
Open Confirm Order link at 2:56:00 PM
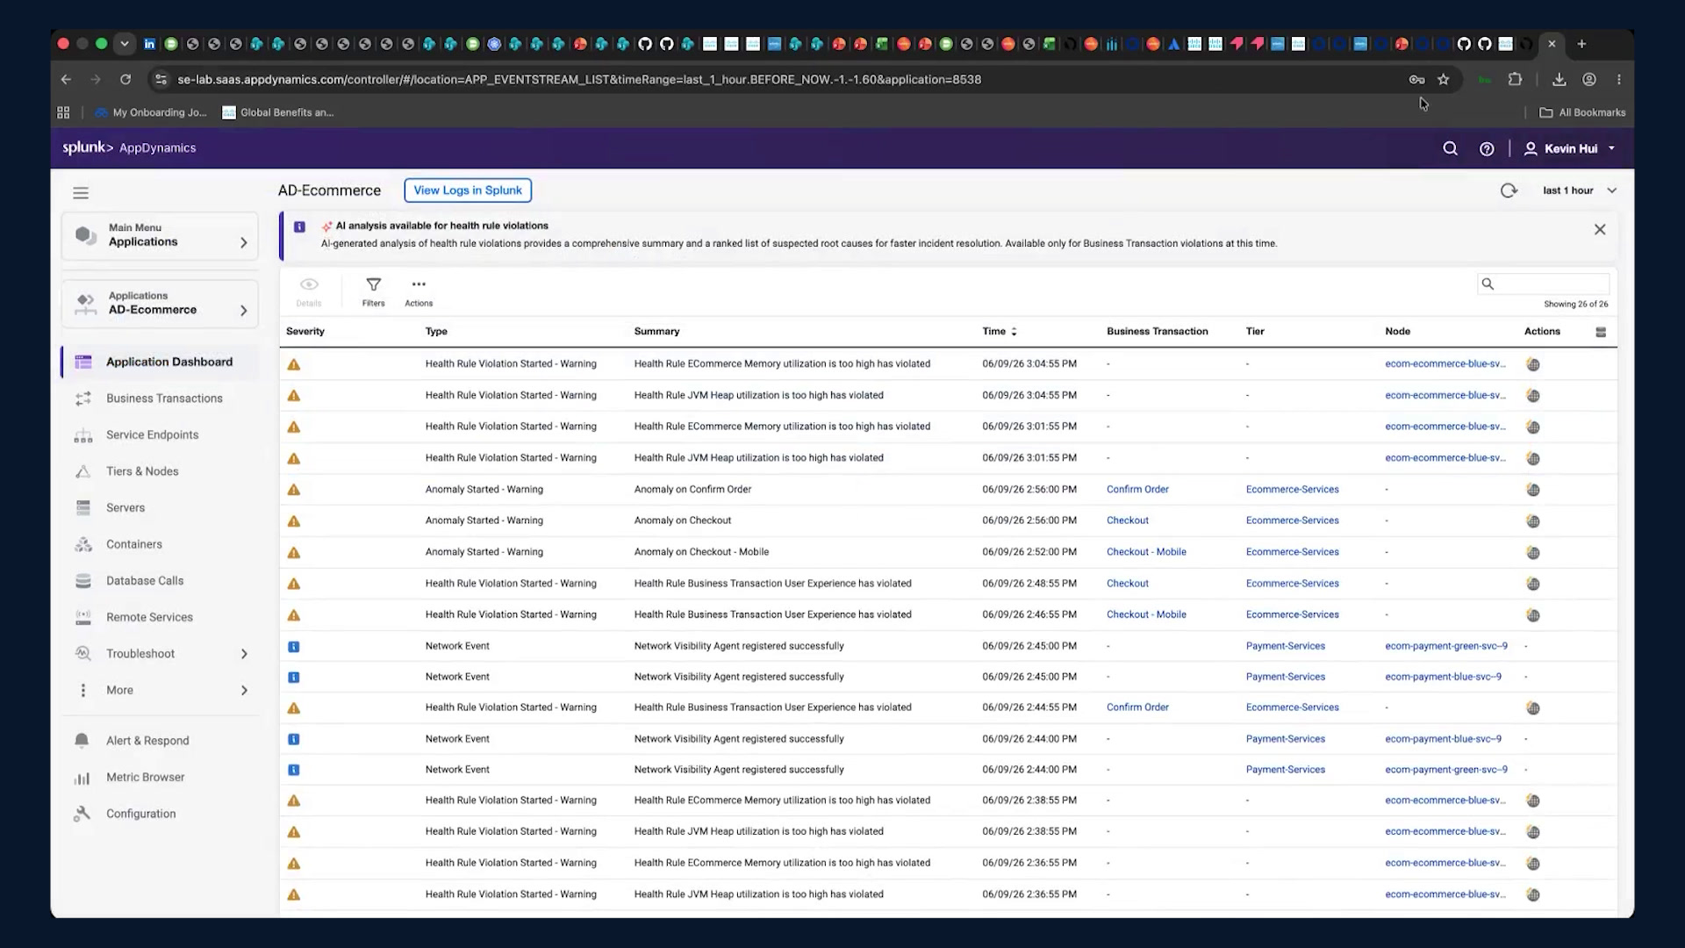tap(1137, 490)
